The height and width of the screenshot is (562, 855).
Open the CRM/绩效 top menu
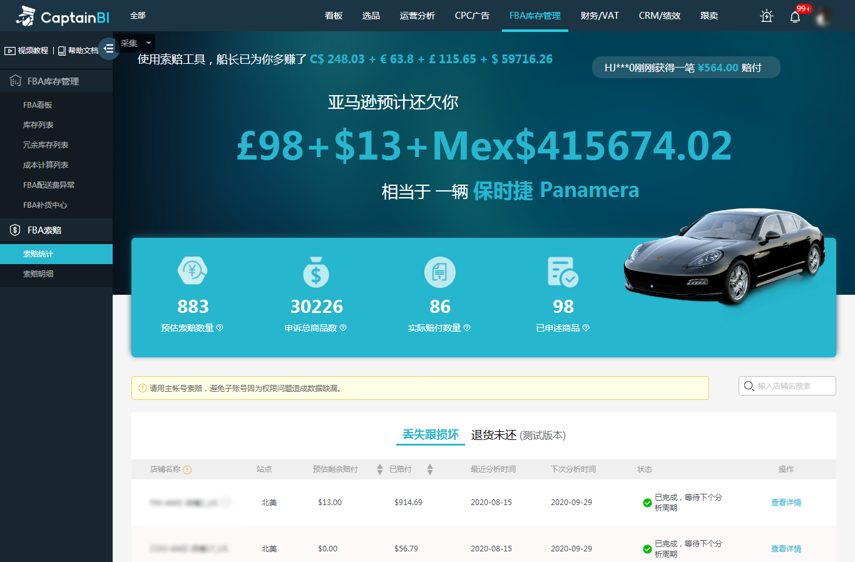660,16
